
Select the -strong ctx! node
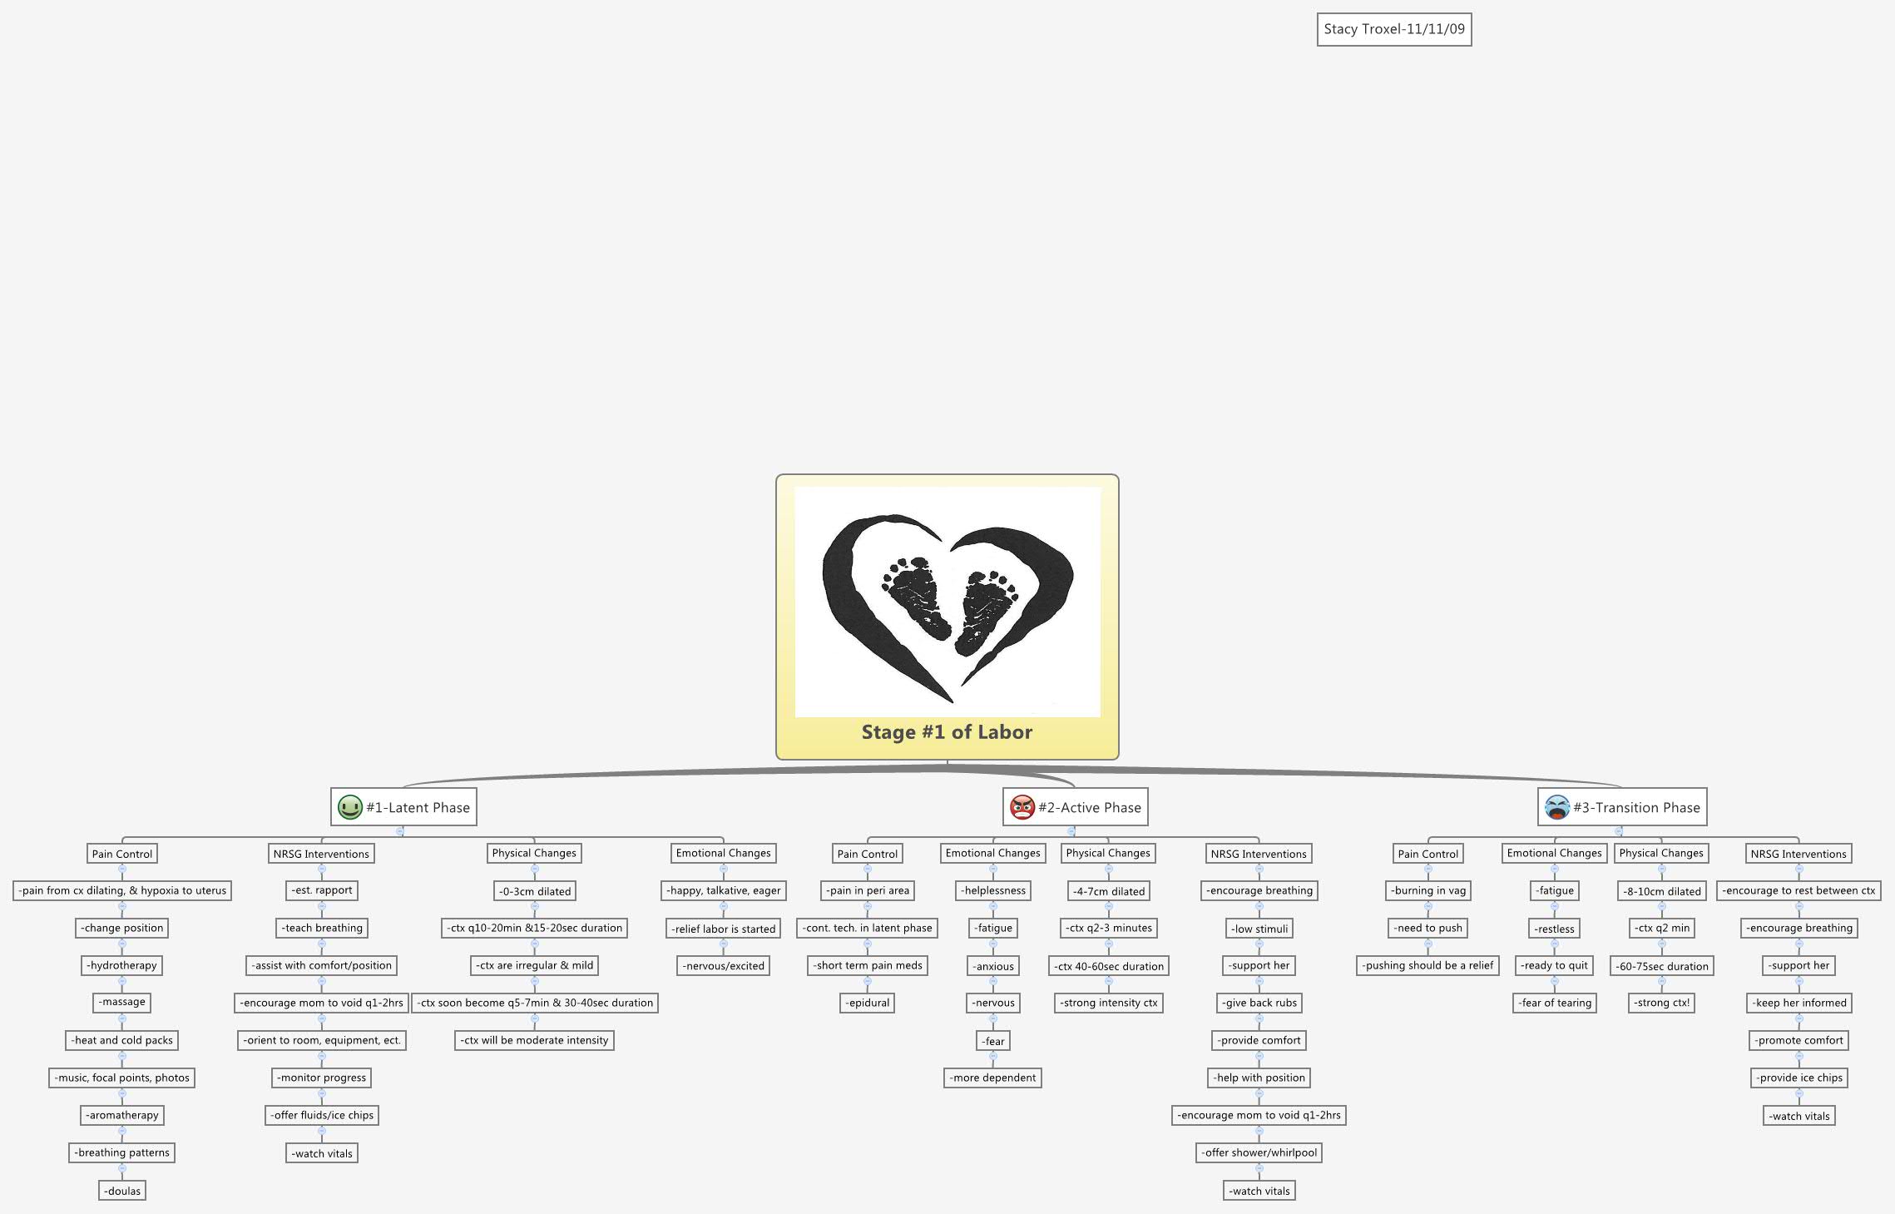(1661, 1003)
